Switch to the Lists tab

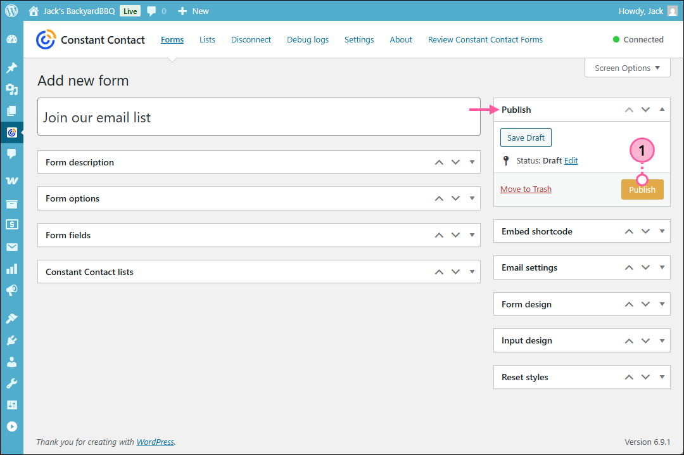pyautogui.click(x=207, y=39)
